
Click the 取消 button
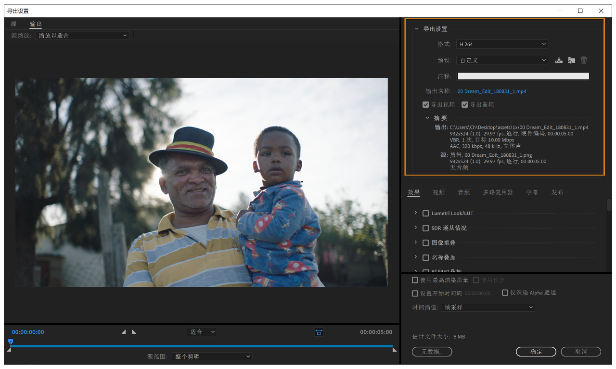pyautogui.click(x=581, y=352)
